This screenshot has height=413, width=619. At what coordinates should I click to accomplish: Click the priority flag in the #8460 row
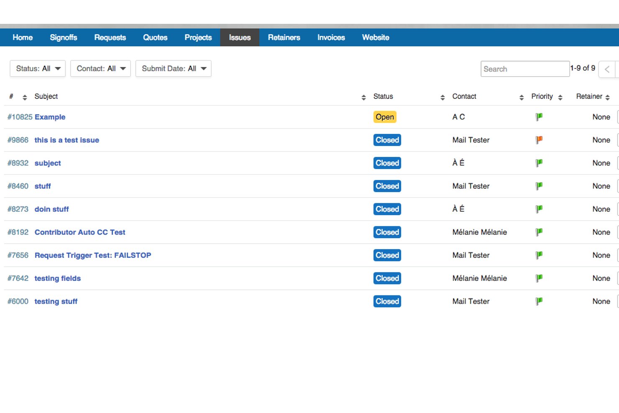click(539, 186)
